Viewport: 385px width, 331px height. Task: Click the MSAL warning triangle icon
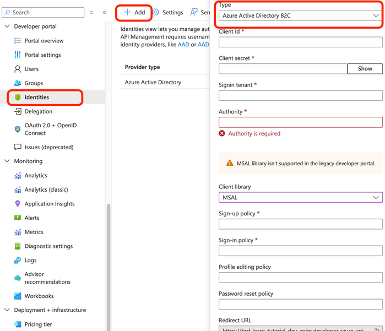[230, 163]
